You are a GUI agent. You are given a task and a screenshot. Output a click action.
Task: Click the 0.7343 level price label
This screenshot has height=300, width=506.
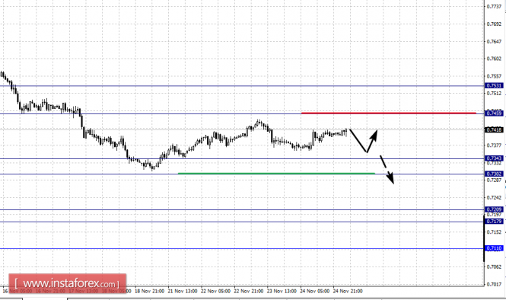pyautogui.click(x=494, y=158)
